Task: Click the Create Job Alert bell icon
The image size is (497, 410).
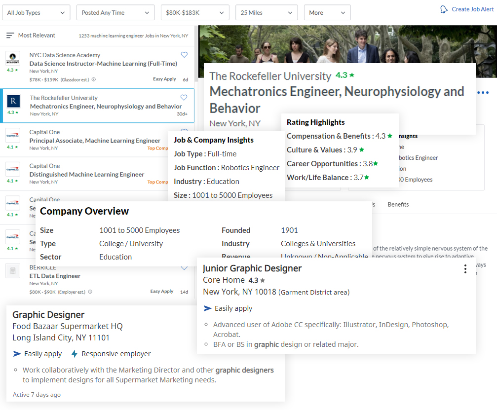Action: click(444, 9)
